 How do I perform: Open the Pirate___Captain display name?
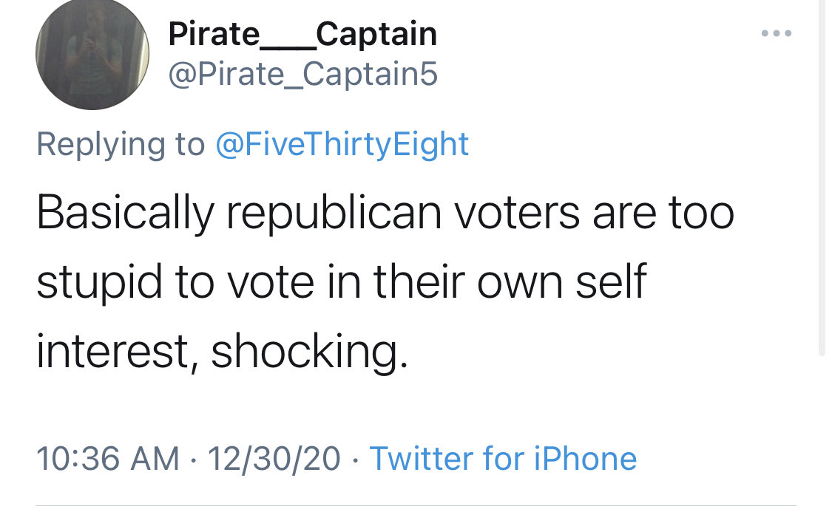[x=302, y=33]
